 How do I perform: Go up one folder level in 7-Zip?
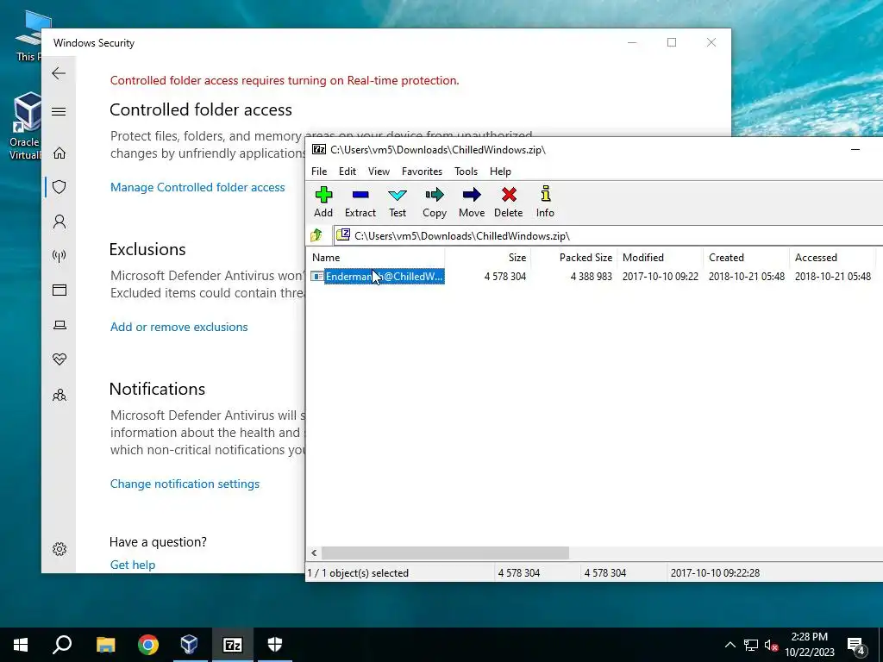point(316,235)
